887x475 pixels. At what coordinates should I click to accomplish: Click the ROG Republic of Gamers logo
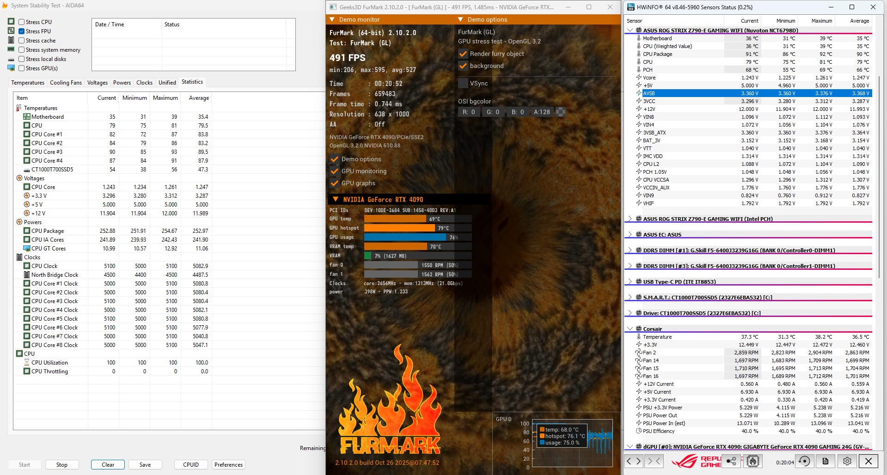(696, 461)
